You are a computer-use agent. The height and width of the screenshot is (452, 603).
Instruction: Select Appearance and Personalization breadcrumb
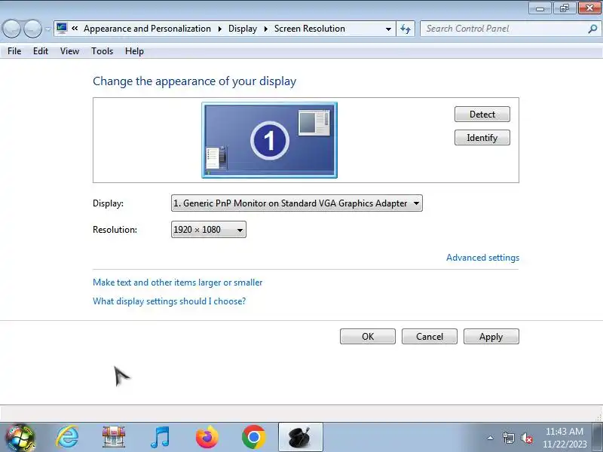(147, 29)
